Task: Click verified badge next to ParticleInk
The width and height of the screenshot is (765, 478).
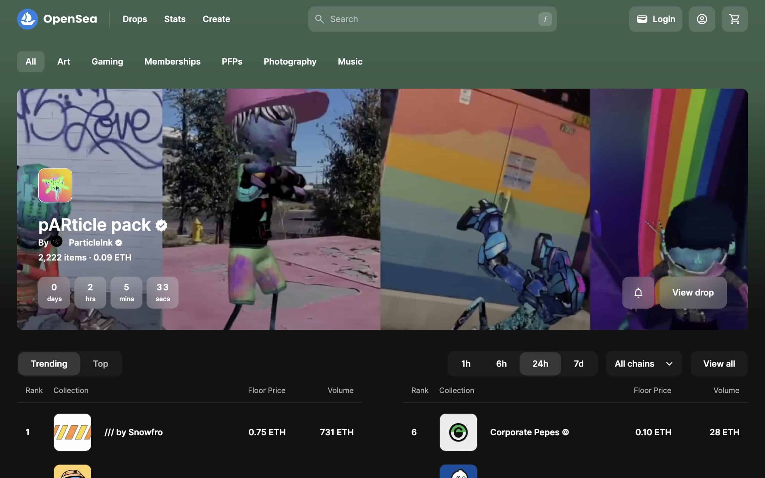Action: (x=119, y=243)
